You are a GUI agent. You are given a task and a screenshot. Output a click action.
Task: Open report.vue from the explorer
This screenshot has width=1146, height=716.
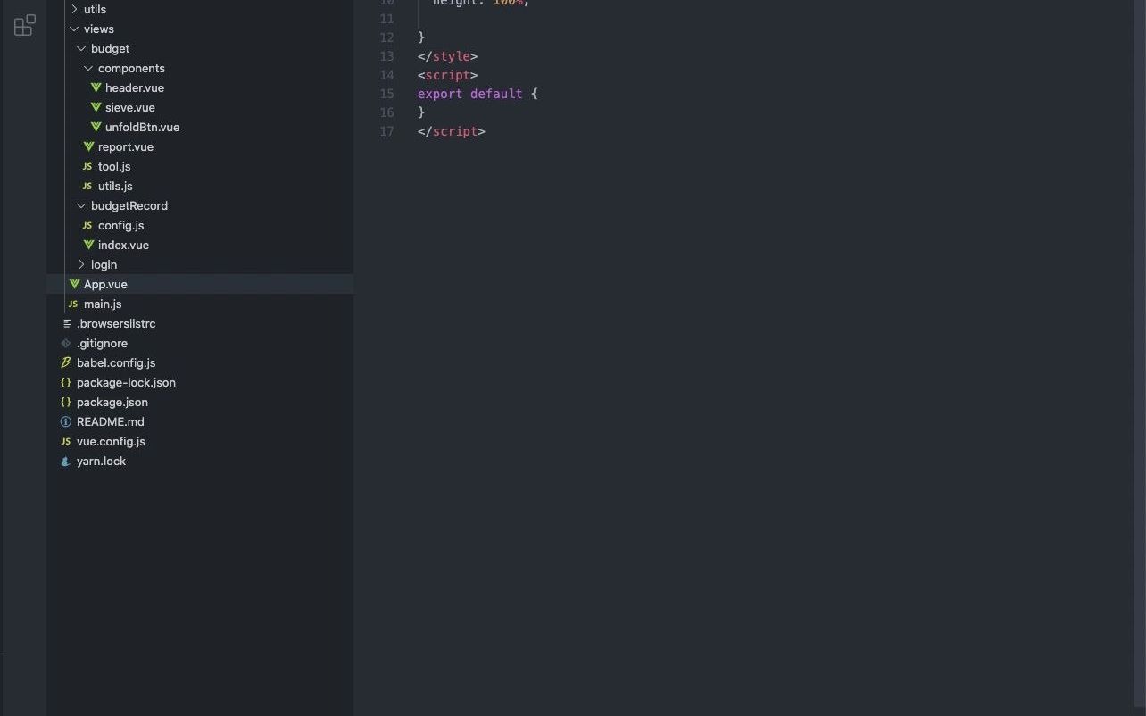pyautogui.click(x=126, y=146)
